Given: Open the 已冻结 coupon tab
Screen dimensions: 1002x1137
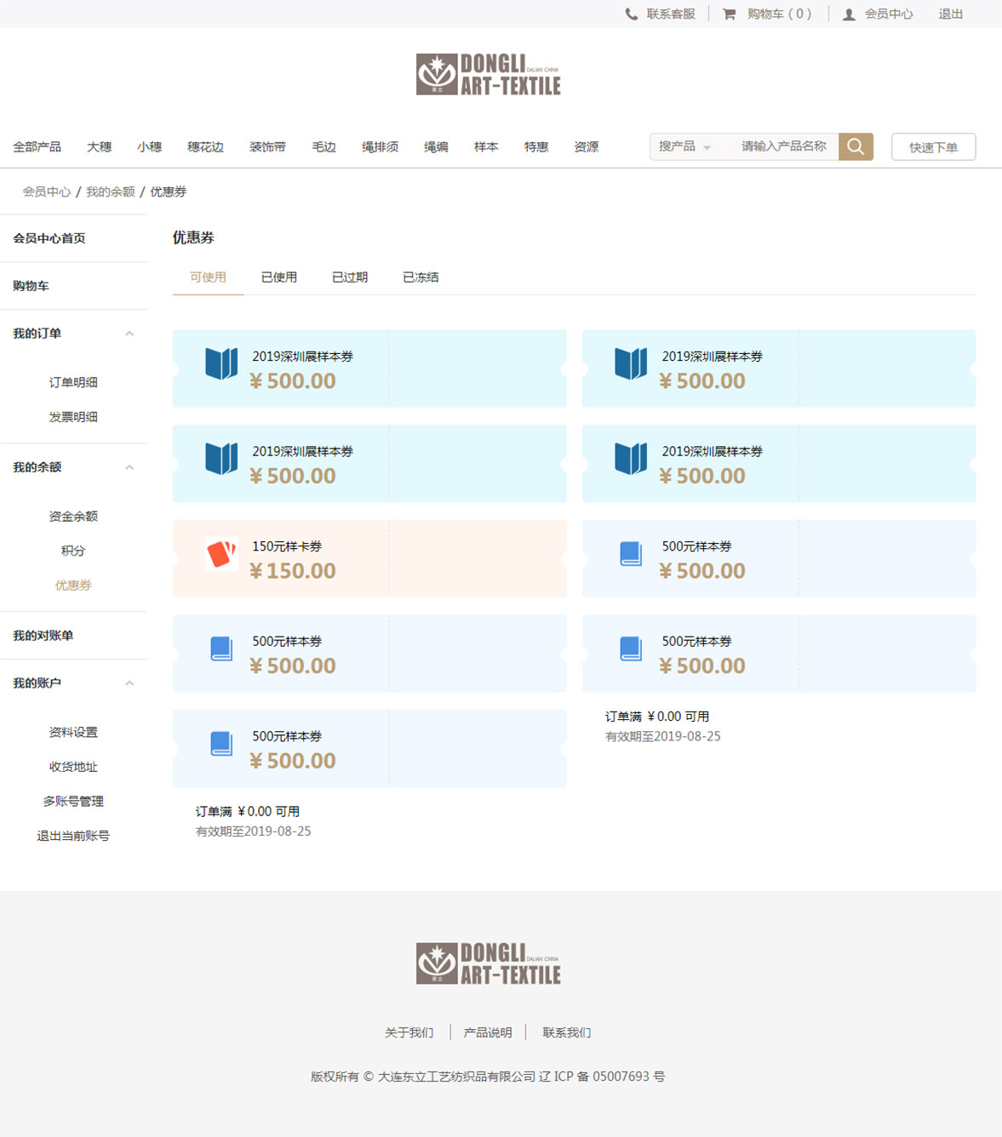Looking at the screenshot, I should click(x=421, y=277).
